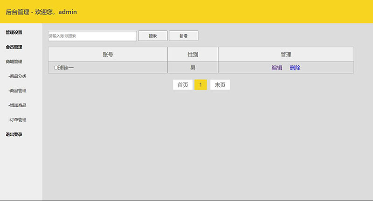
Task: Click the 账号 column header
Action: click(x=108, y=55)
